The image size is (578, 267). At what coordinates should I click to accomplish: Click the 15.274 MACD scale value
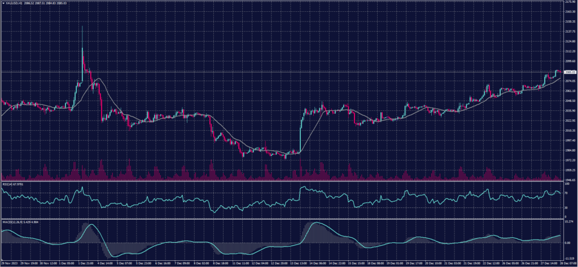pyautogui.click(x=569, y=221)
